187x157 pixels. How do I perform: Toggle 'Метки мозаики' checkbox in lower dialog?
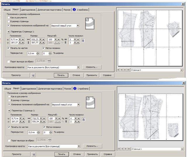(x=45, y=127)
